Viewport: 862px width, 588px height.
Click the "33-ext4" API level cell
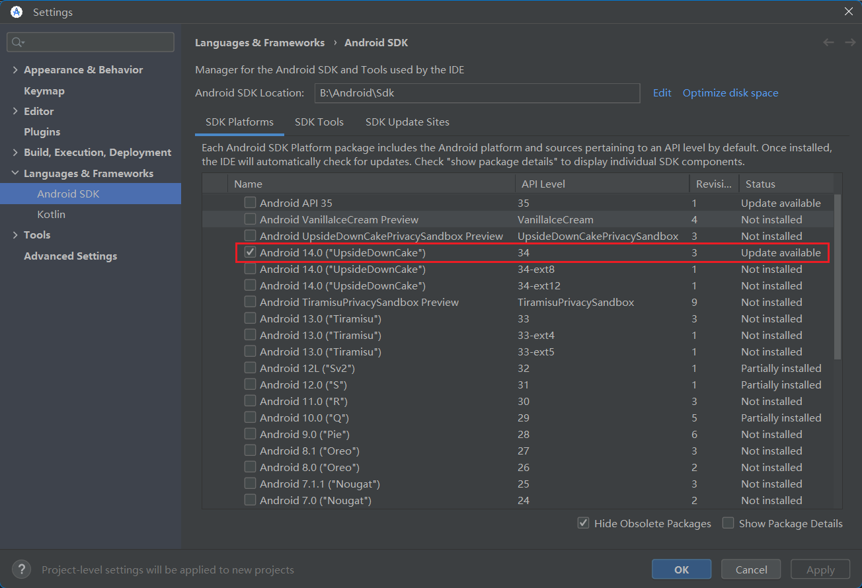coord(536,335)
